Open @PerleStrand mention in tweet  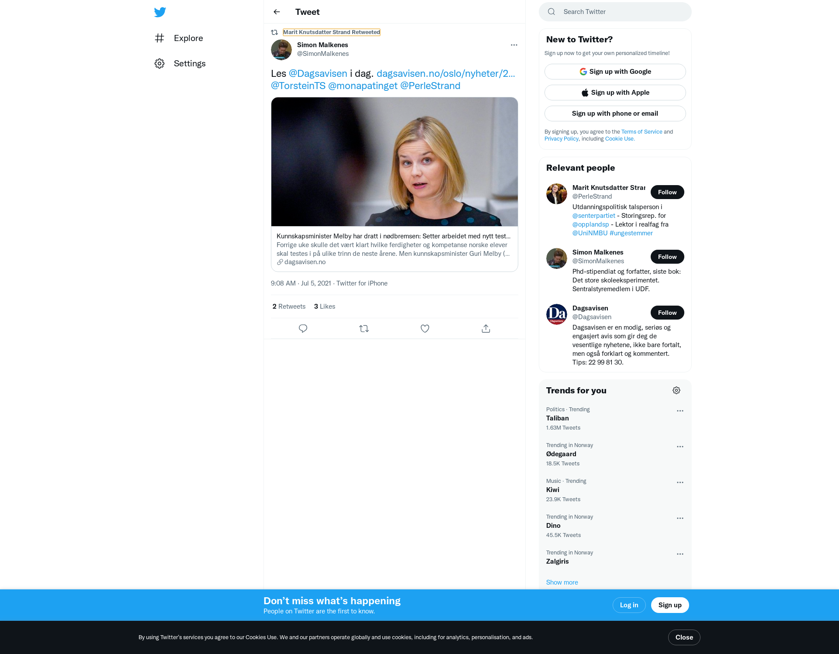coord(430,86)
